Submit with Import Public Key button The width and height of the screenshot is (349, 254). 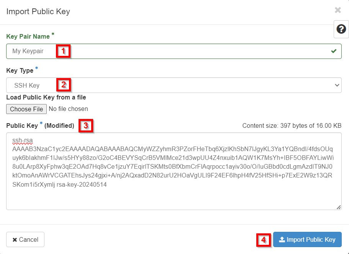pos(307,239)
